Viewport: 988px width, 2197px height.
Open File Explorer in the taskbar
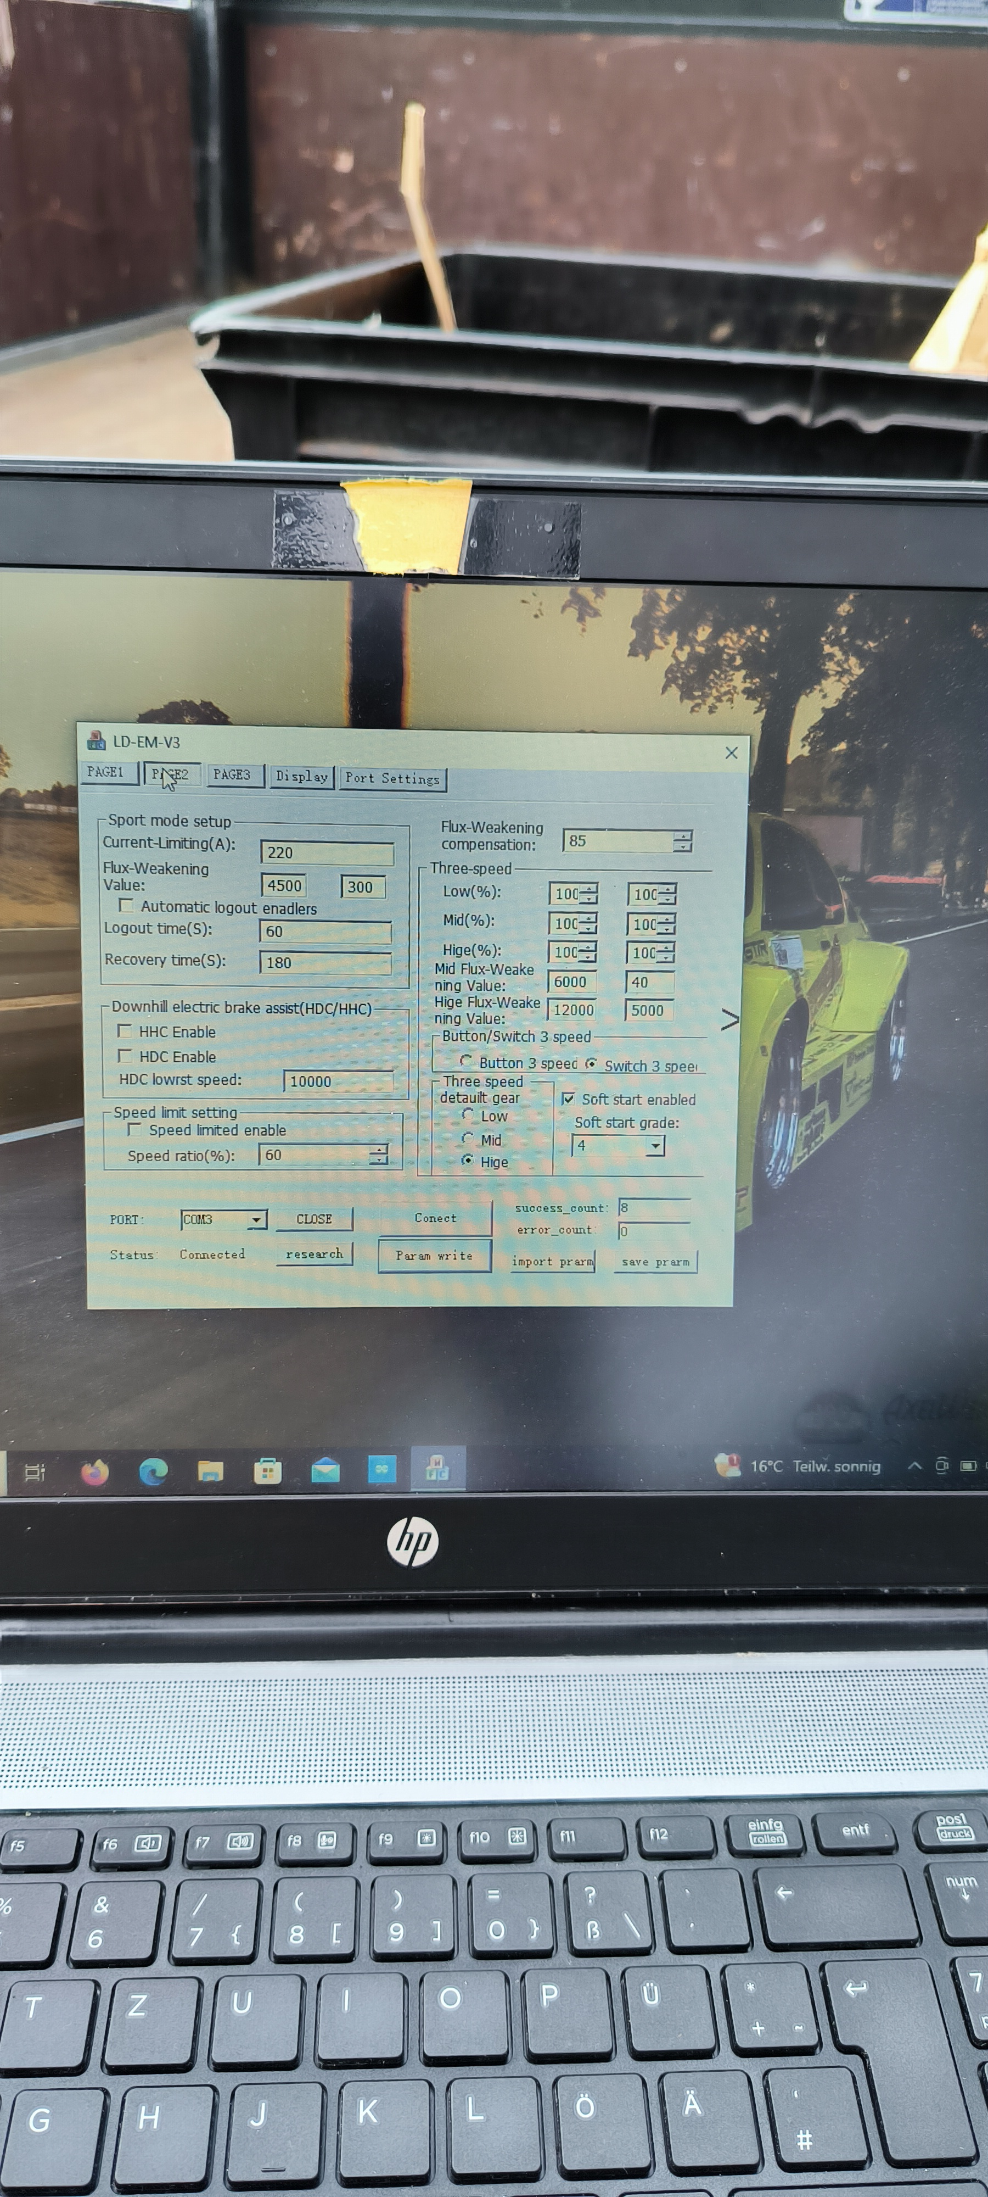click(x=210, y=1471)
